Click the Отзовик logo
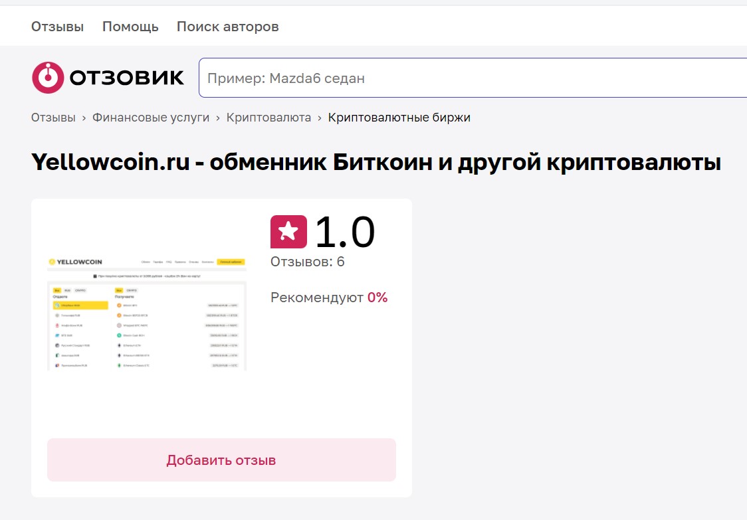The width and height of the screenshot is (747, 520). (108, 78)
